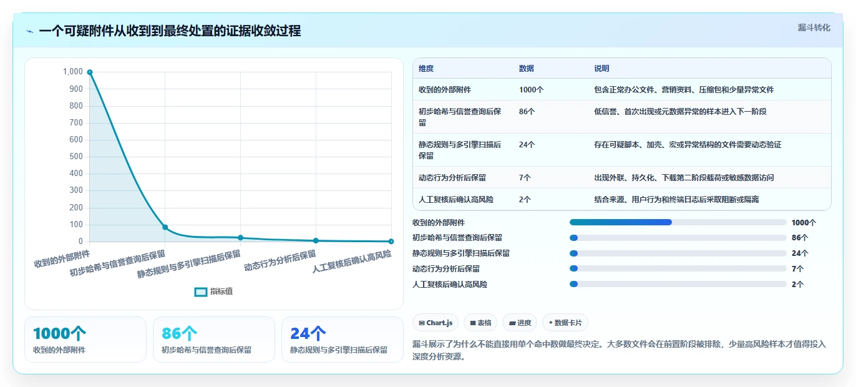
Task: Click the progress bar showing 2个
Action: tap(678, 284)
